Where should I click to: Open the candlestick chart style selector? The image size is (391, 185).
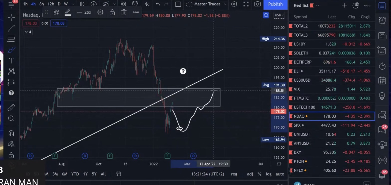82,4
